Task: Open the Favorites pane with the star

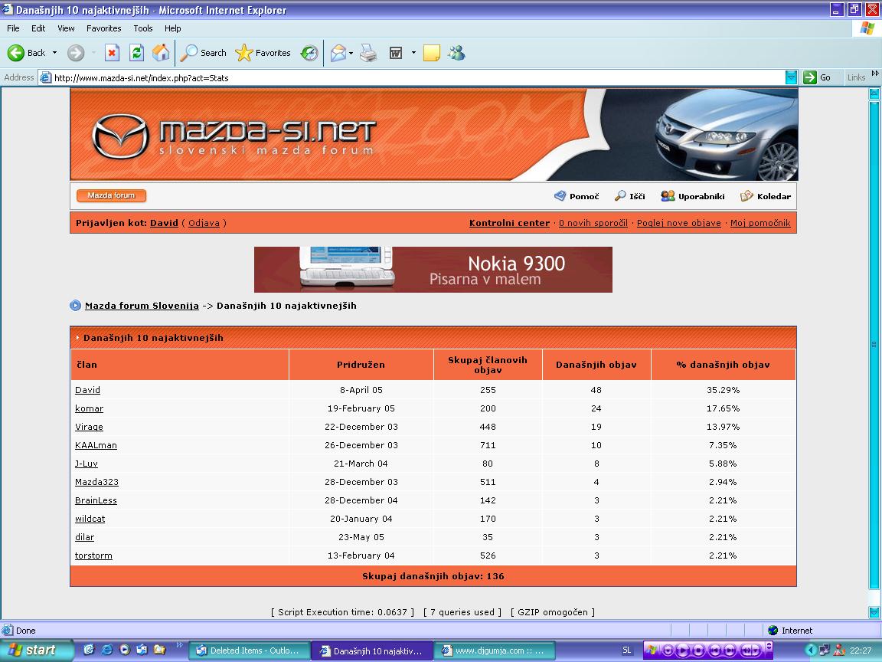Action: [263, 53]
